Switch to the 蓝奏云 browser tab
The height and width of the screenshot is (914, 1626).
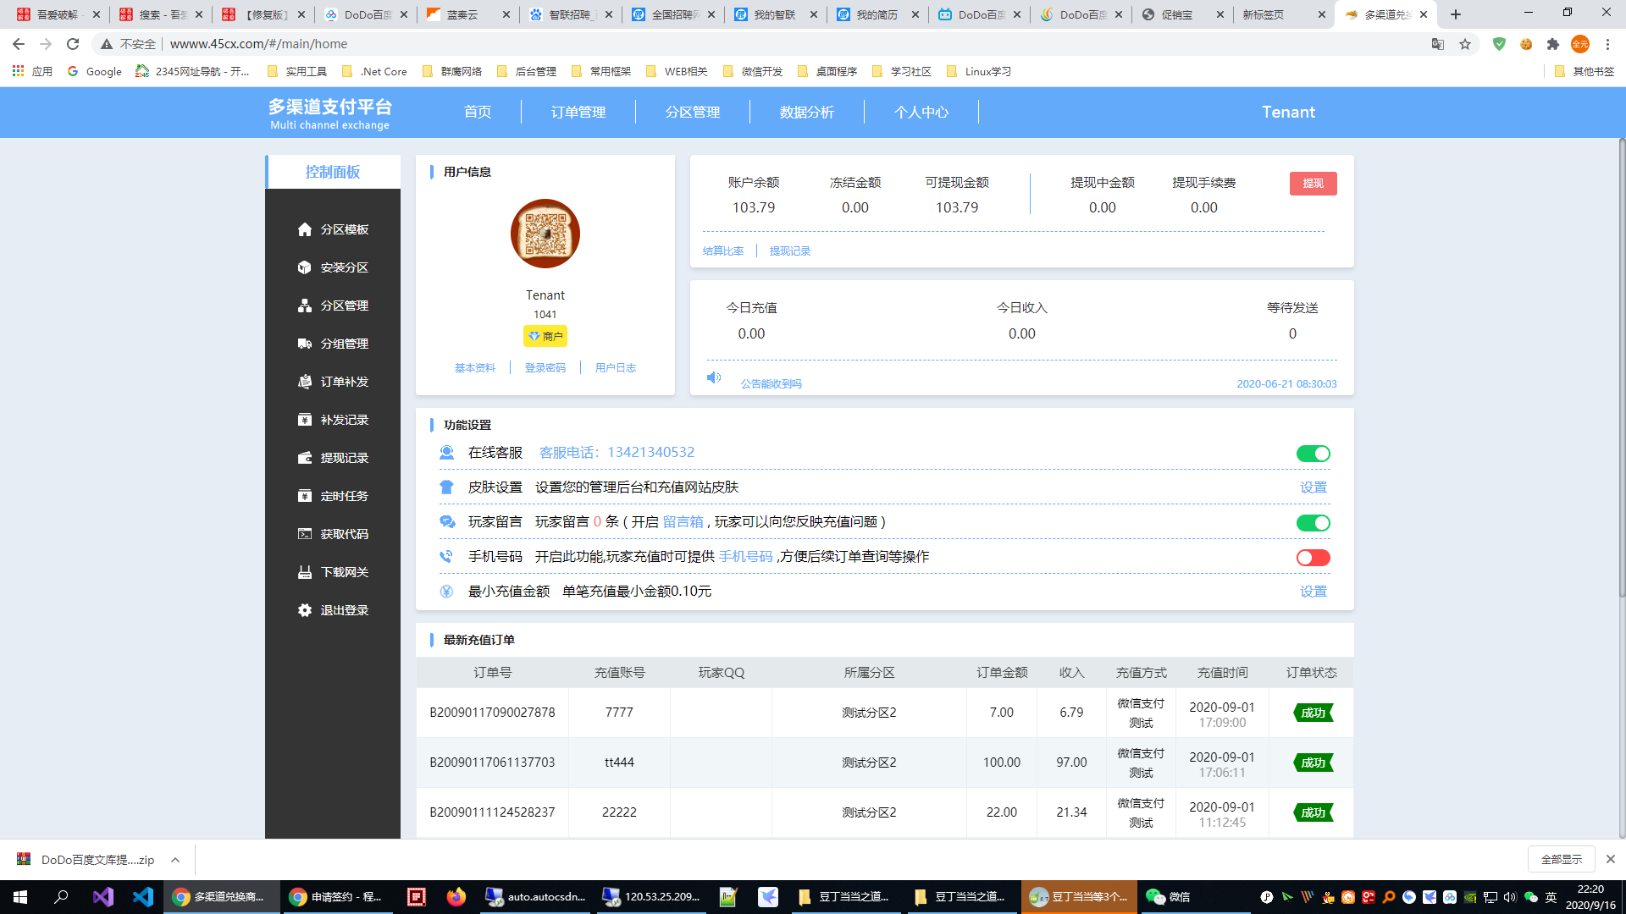pyautogui.click(x=468, y=14)
